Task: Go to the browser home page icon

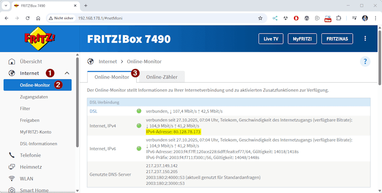Action: click(x=38, y=18)
